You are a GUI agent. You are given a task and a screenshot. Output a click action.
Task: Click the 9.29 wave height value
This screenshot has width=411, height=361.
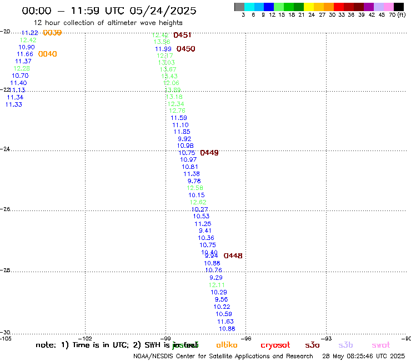(x=216, y=278)
